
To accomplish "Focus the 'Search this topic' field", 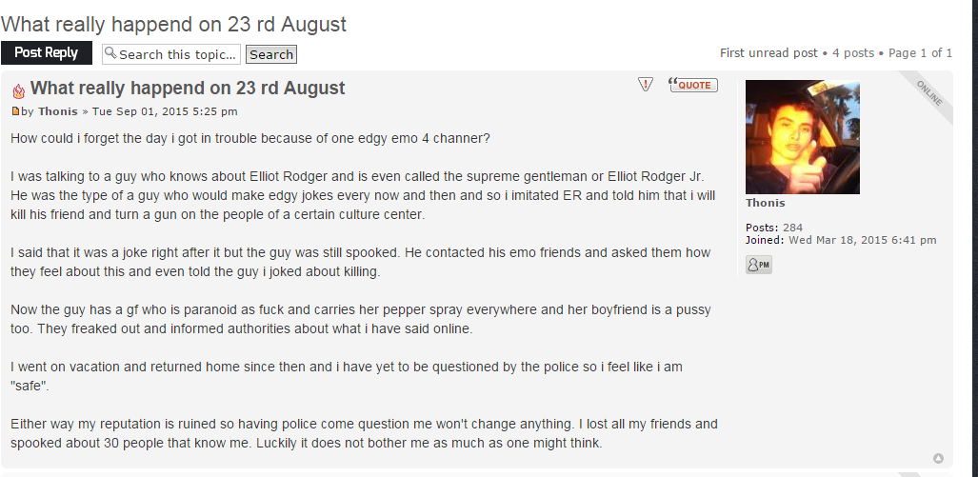I will [x=171, y=54].
